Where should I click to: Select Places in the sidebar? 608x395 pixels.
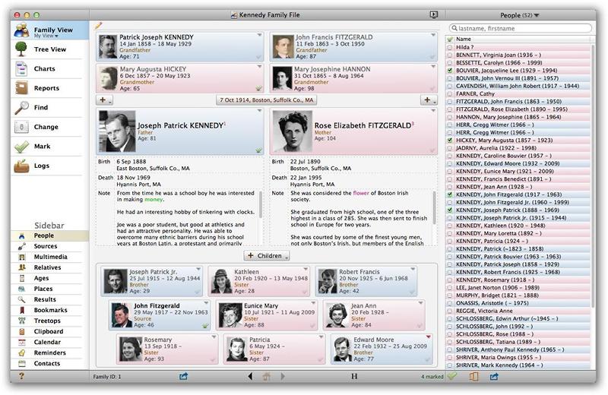[43, 289]
